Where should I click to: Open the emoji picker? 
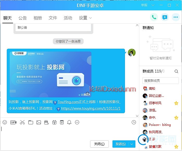[5, 122]
